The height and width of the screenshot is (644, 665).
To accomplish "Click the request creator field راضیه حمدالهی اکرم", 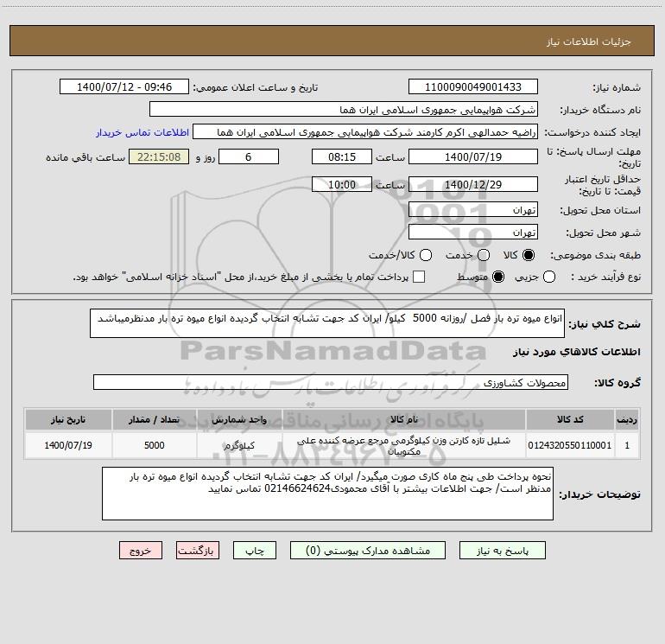I will (x=365, y=132).
